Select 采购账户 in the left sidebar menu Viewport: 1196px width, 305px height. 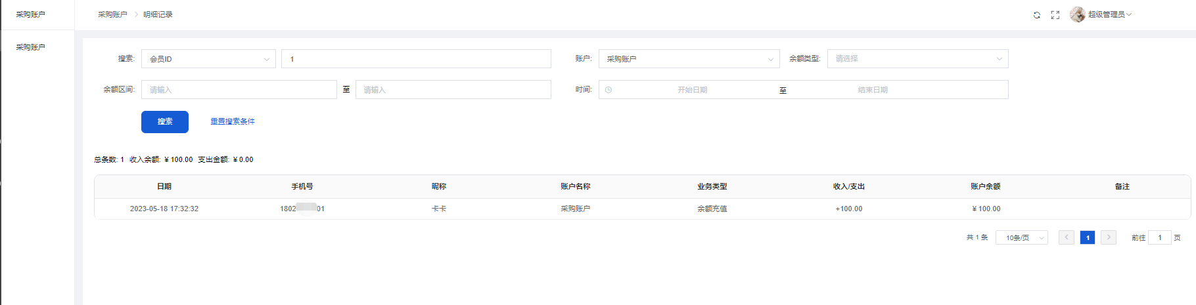pyautogui.click(x=31, y=47)
